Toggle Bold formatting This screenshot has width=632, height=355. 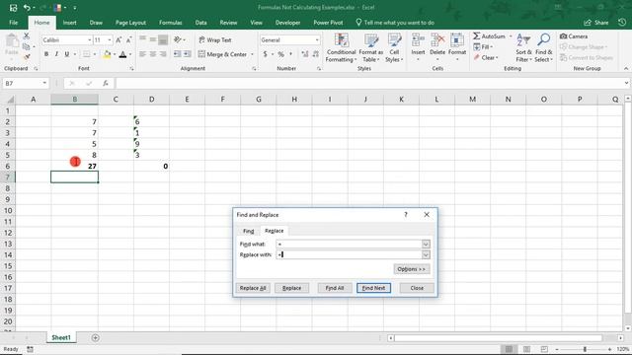(x=46, y=54)
